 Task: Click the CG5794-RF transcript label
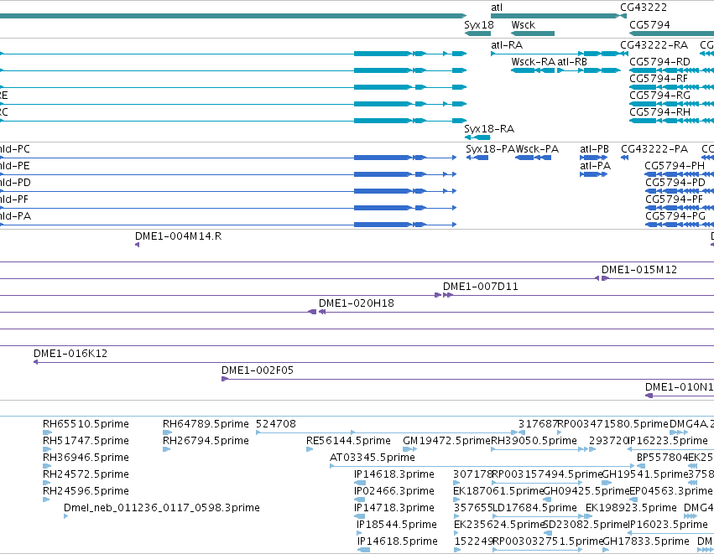click(x=659, y=79)
